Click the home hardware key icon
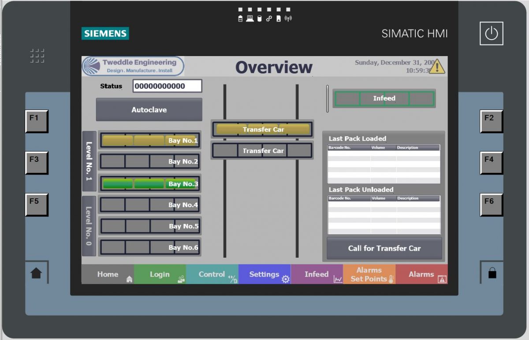This screenshot has height=340, width=529. tap(36, 273)
